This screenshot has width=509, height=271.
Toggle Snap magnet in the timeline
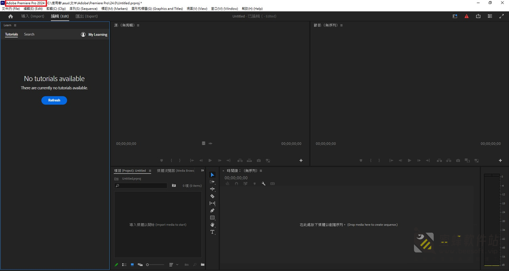(236, 183)
